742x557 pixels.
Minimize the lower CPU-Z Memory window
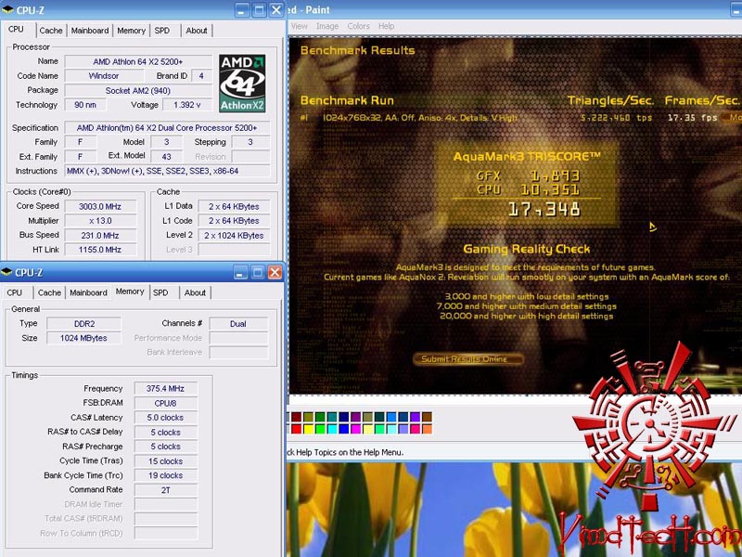click(240, 272)
